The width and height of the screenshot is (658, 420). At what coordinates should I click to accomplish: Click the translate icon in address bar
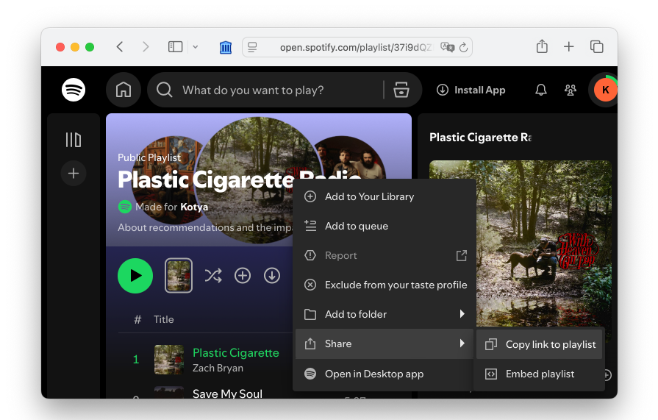[x=447, y=47]
